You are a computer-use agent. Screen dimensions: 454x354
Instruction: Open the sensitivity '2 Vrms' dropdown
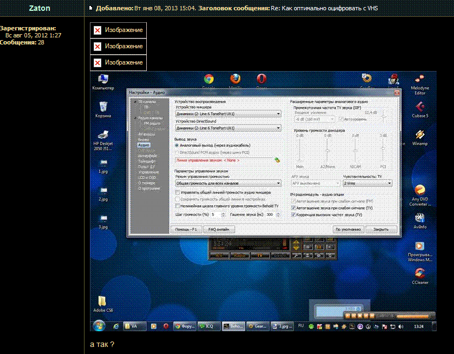pyautogui.click(x=367, y=183)
